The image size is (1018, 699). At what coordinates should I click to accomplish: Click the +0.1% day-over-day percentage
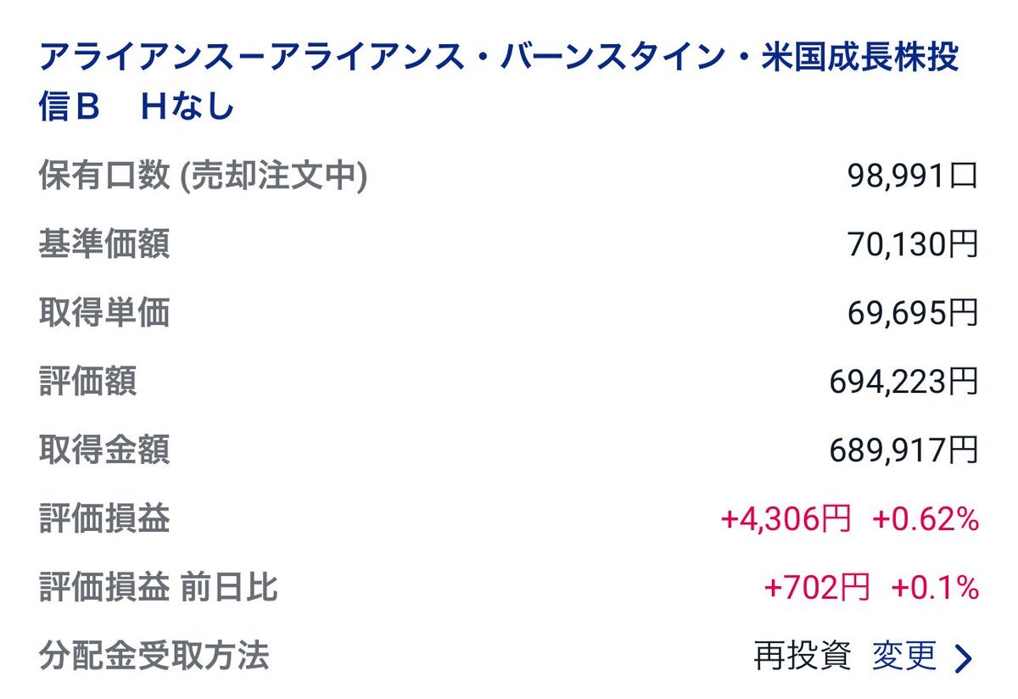(935, 587)
